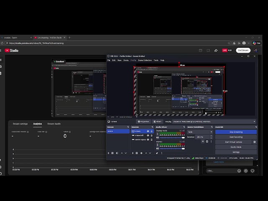Image resolution: width=268 pixels, height=201 pixels.
Task: Click Start Virtual Camera button
Action: [x=234, y=142]
